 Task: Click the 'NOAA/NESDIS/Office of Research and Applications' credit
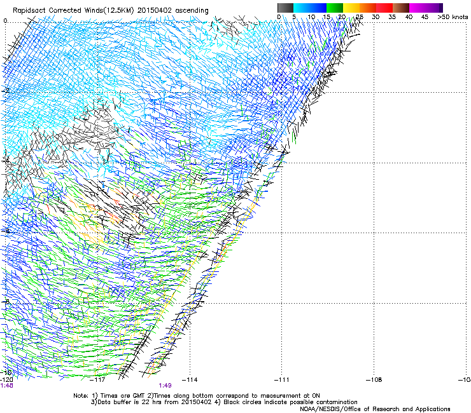(x=375, y=409)
